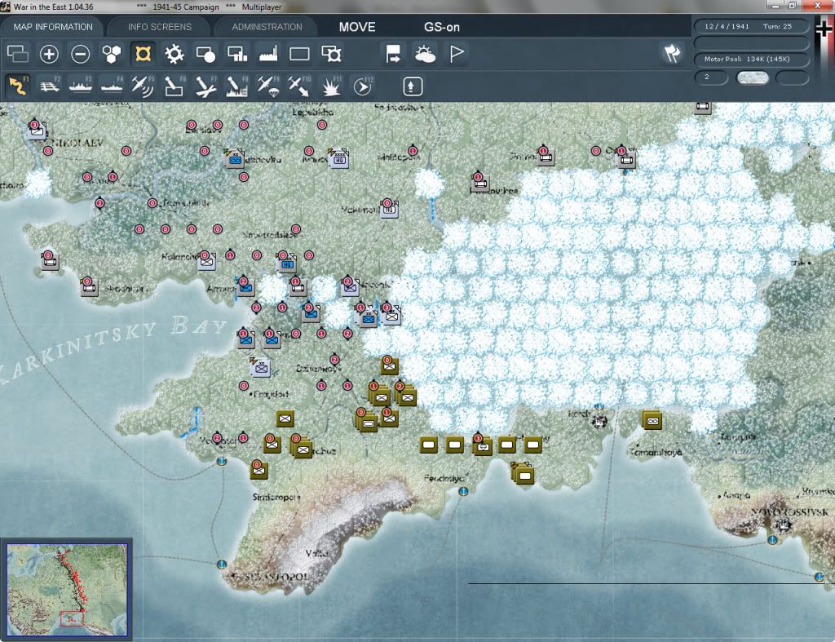Select the F10 air transfer mode icon
Image resolution: width=835 pixels, height=642 pixels.
click(x=299, y=86)
